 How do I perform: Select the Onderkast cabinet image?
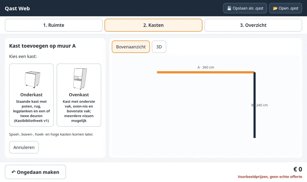coord(33,79)
